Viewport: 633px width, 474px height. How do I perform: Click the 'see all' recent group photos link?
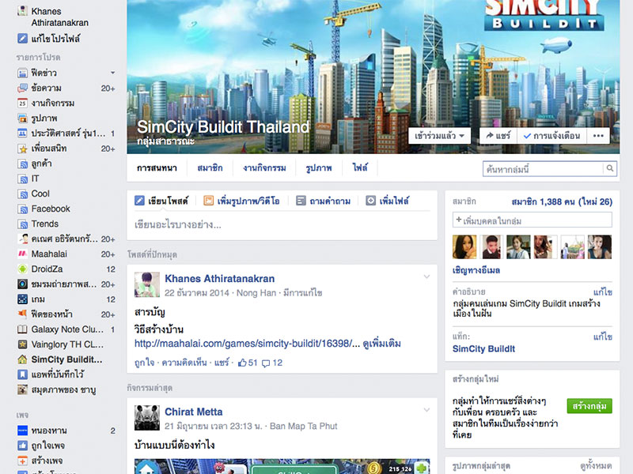pyautogui.click(x=596, y=466)
